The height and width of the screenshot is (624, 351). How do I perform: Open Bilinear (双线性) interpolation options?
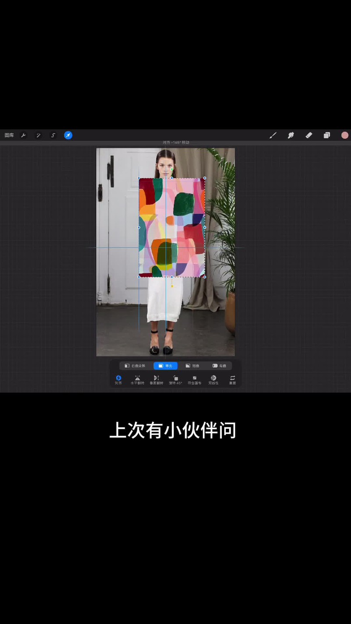pyautogui.click(x=213, y=380)
